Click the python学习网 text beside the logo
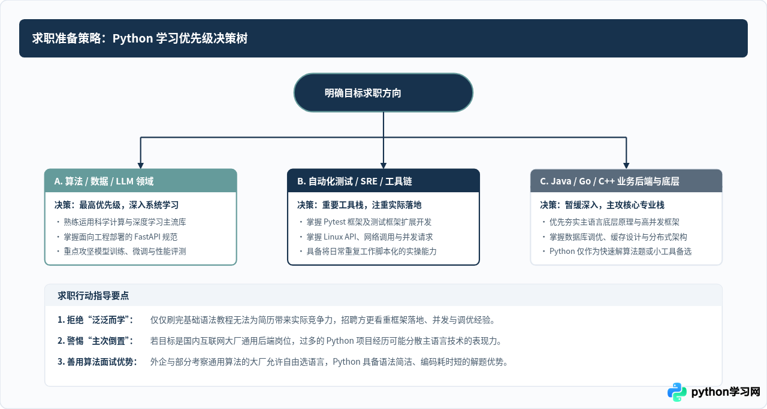This screenshot has width=767, height=409. coord(726,392)
